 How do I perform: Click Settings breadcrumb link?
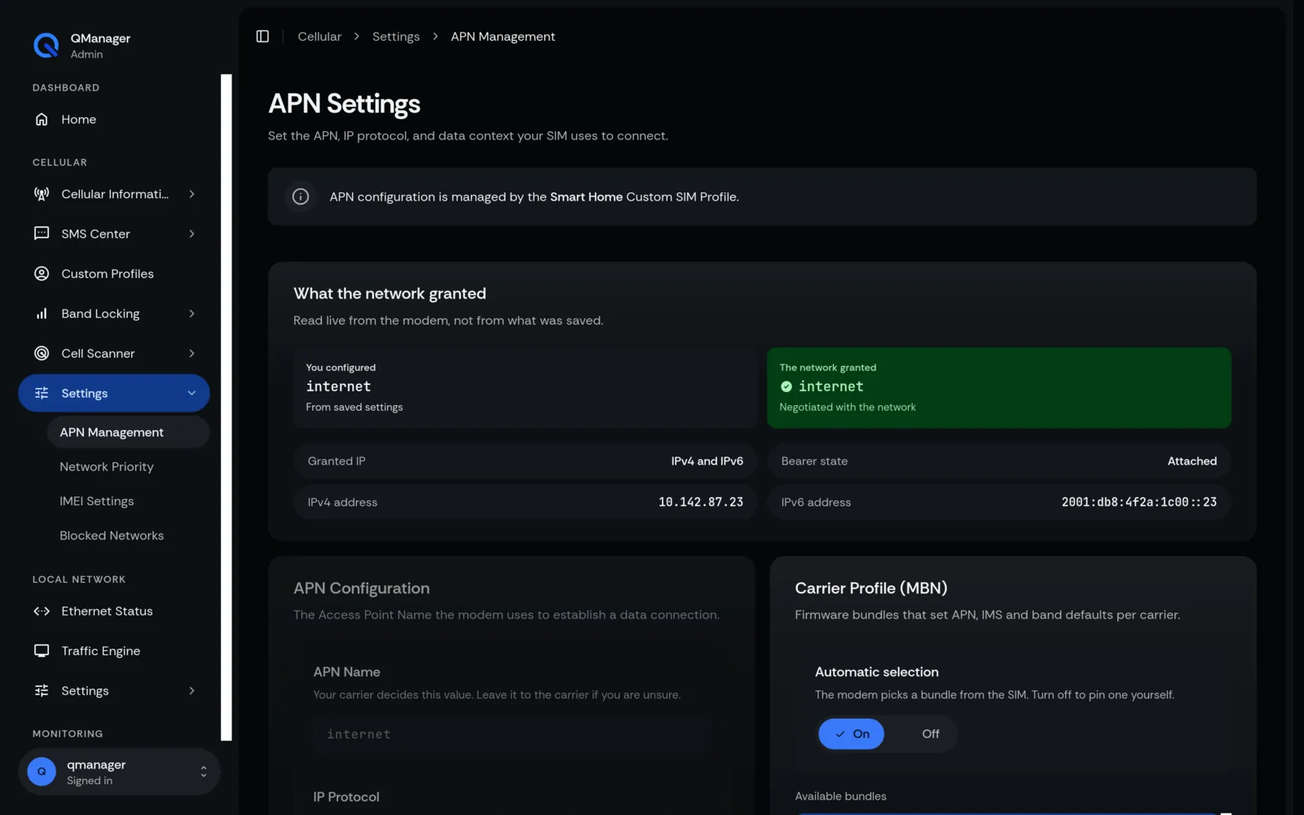click(x=396, y=37)
